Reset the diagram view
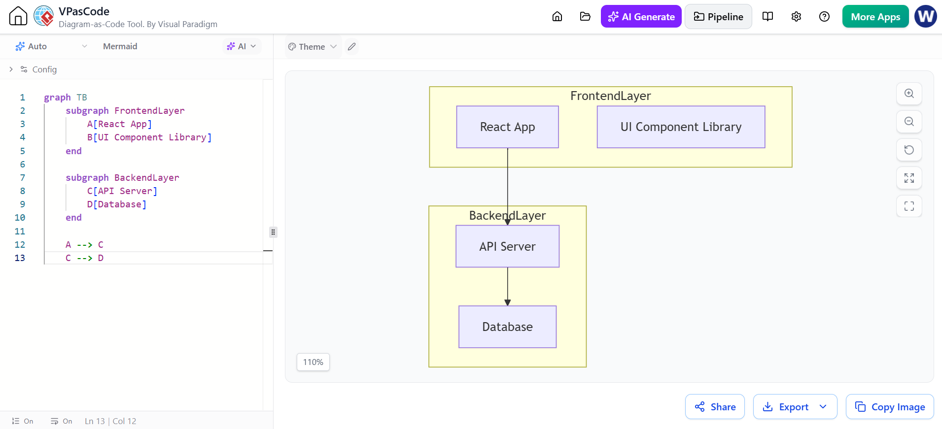This screenshot has width=942, height=429. (x=909, y=150)
